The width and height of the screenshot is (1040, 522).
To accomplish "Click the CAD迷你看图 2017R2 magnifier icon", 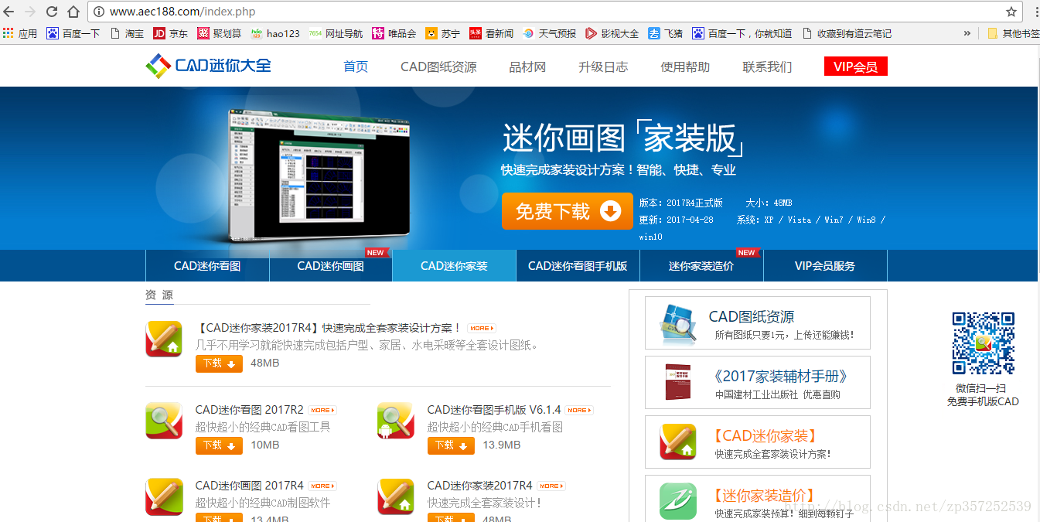I will (x=164, y=421).
